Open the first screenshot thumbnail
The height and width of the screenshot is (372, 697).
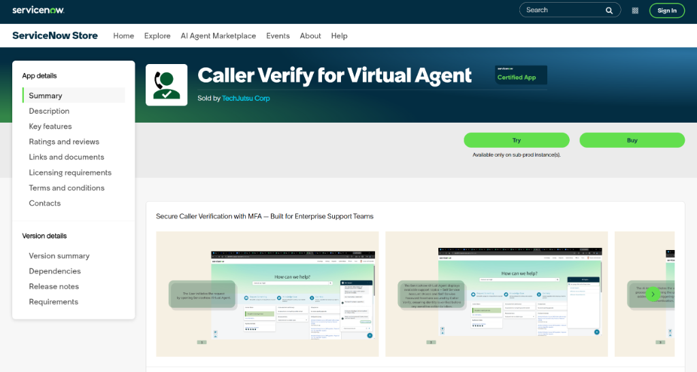[x=268, y=294]
